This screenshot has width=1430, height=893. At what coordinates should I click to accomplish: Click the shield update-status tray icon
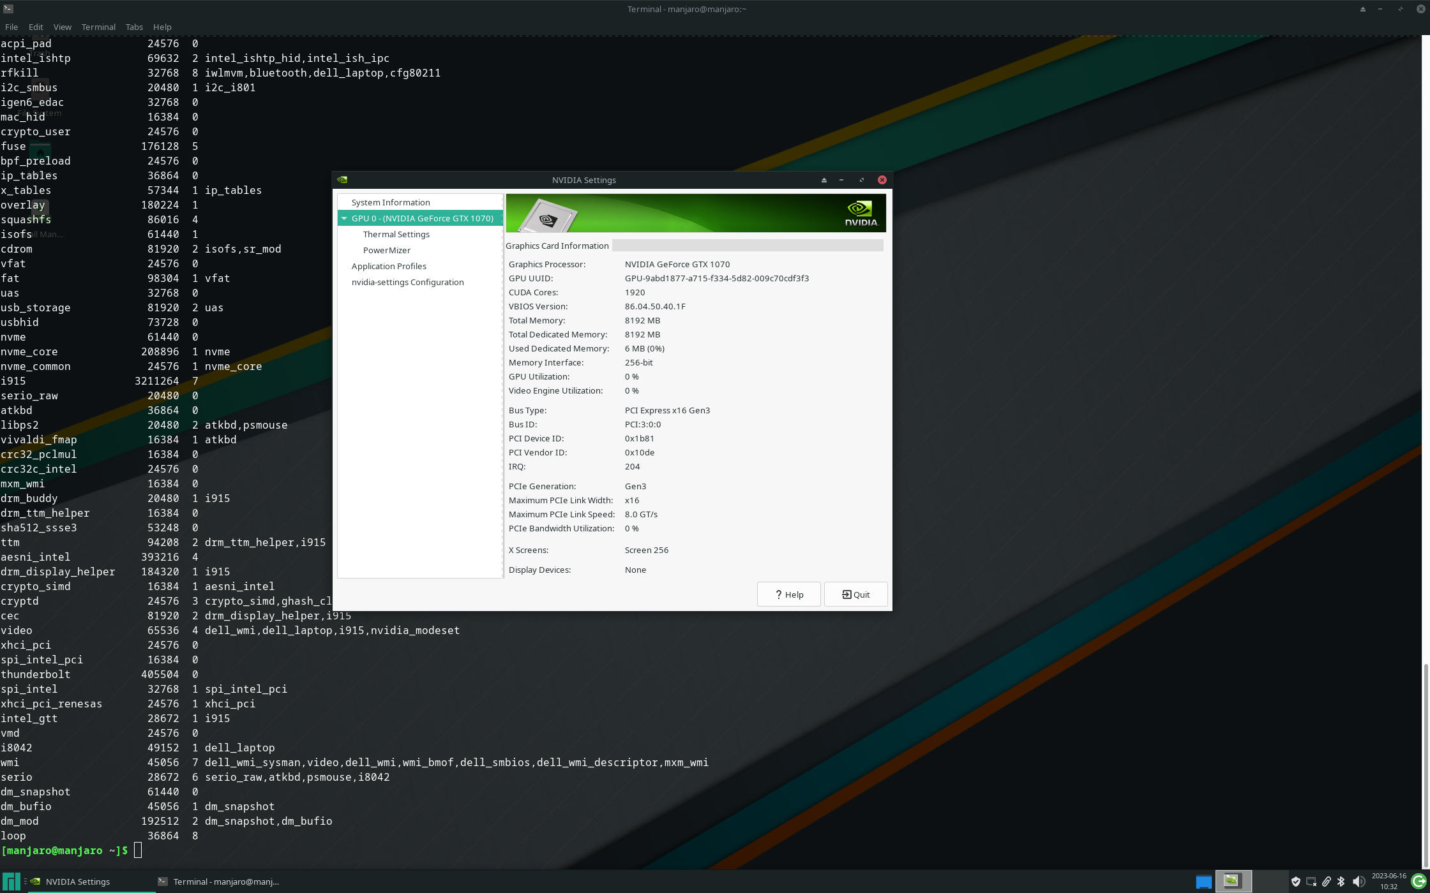(1296, 882)
